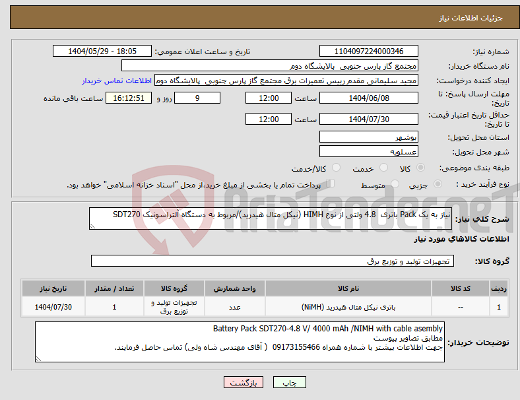
Task: Click the تعداد / مقدار column header
Action: pos(114,288)
